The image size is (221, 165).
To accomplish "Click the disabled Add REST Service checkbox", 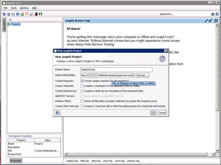I will click(x=82, y=96).
